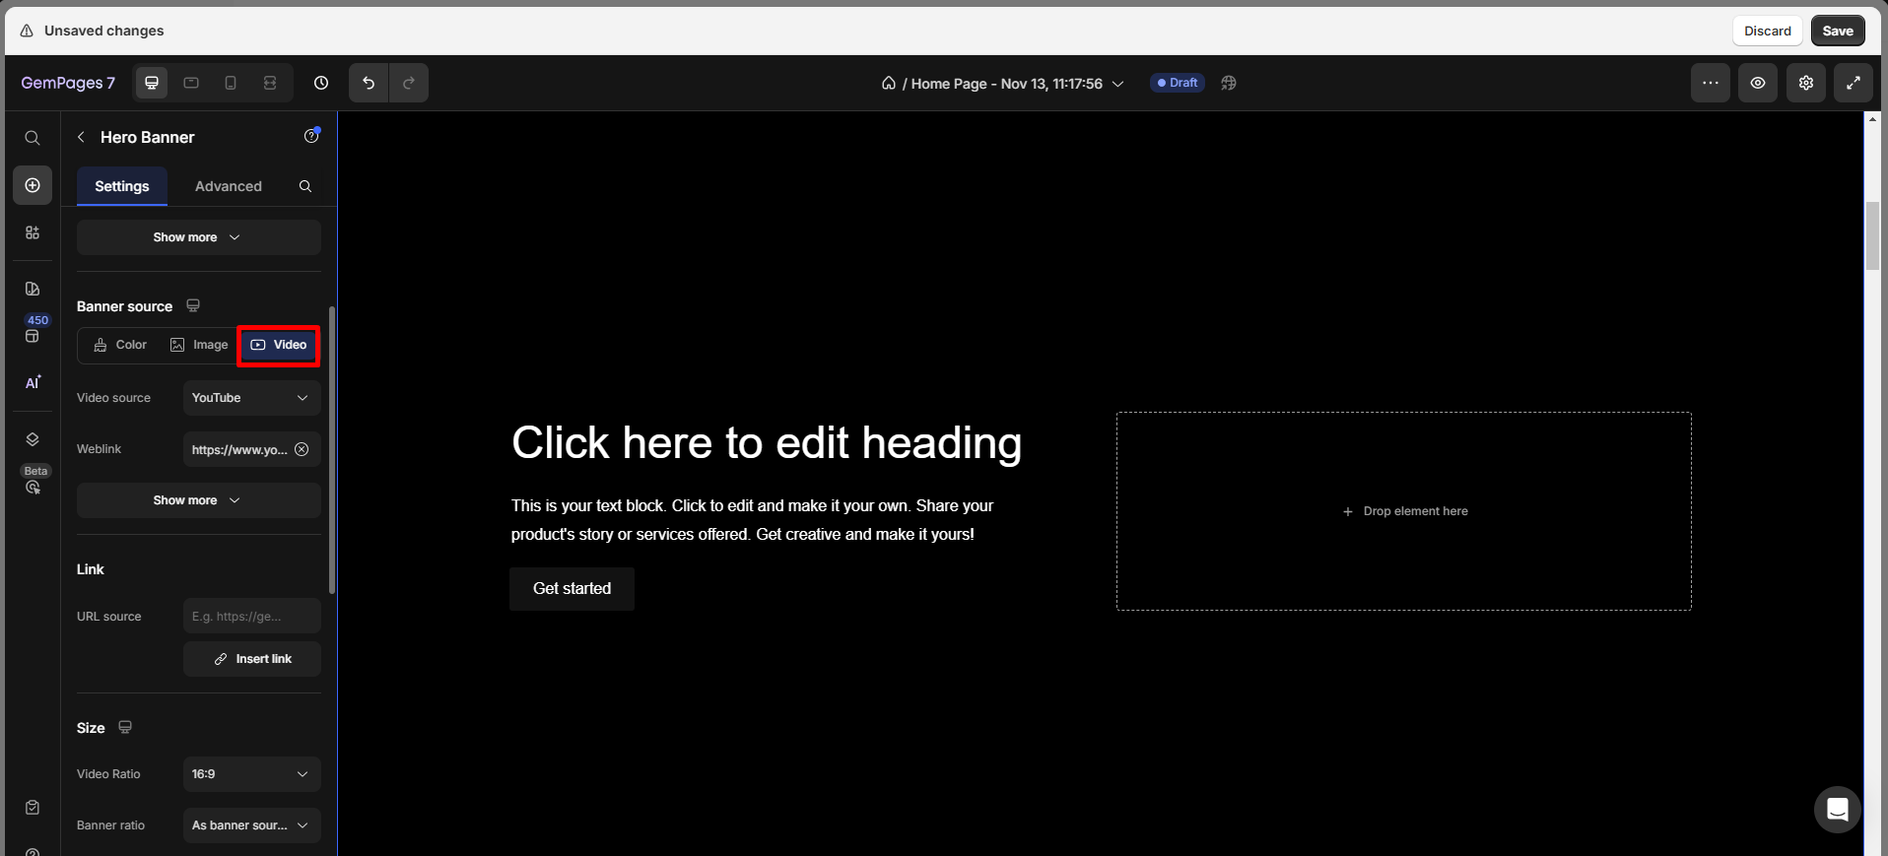Select Image as banner source

click(x=199, y=345)
